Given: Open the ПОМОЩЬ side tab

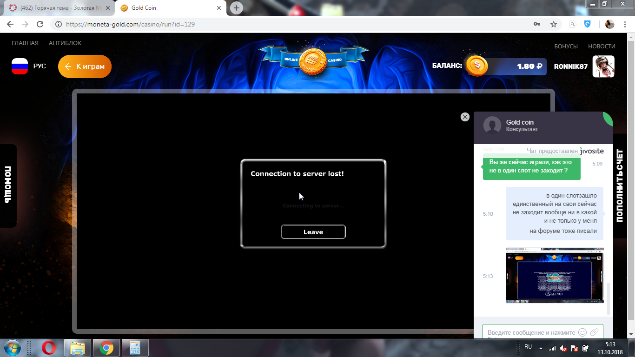Looking at the screenshot, I should click(x=8, y=185).
